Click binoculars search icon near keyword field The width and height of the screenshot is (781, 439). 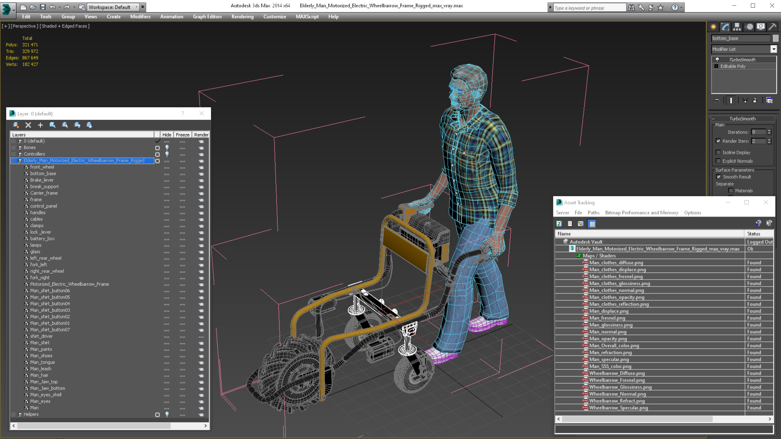pyautogui.click(x=632, y=7)
